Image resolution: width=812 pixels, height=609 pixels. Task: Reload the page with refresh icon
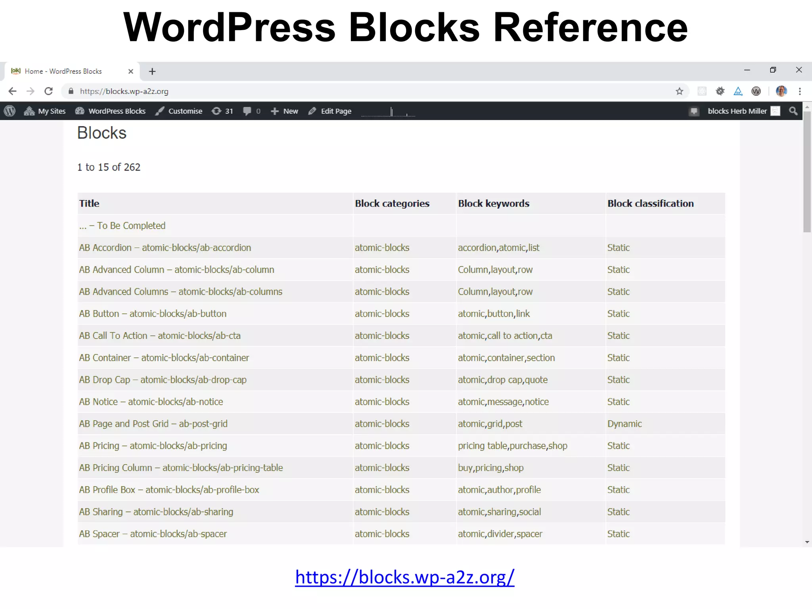pos(48,91)
